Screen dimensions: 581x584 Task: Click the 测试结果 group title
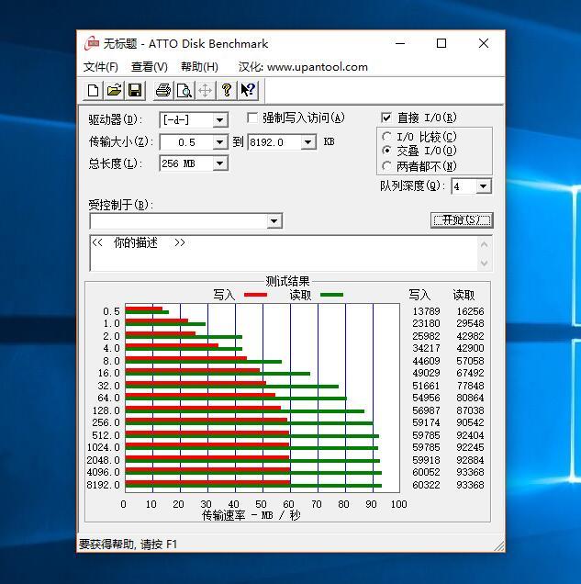(287, 281)
